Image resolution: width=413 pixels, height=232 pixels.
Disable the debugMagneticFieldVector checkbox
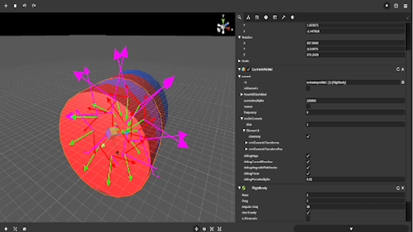tap(308, 168)
